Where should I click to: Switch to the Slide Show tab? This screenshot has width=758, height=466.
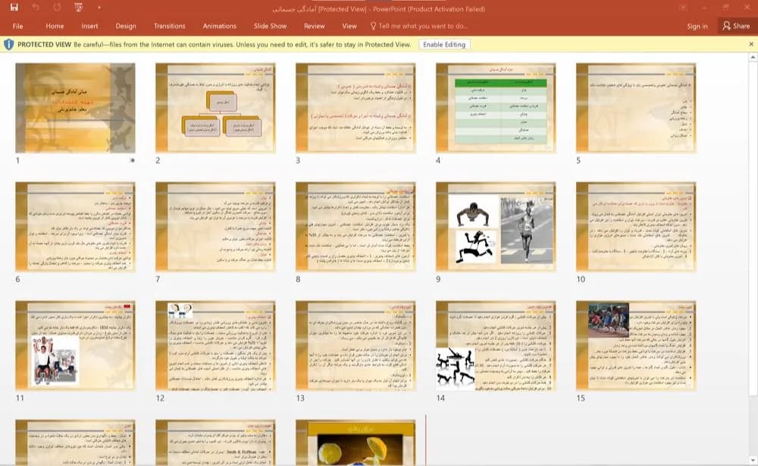coord(271,26)
